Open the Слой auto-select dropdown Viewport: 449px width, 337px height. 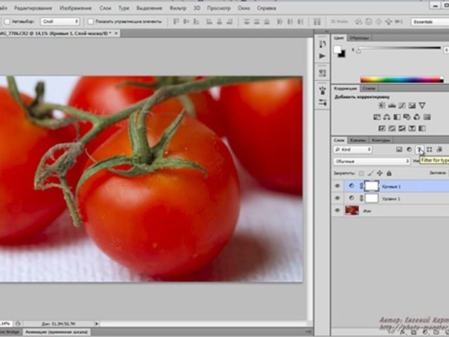click(60, 22)
